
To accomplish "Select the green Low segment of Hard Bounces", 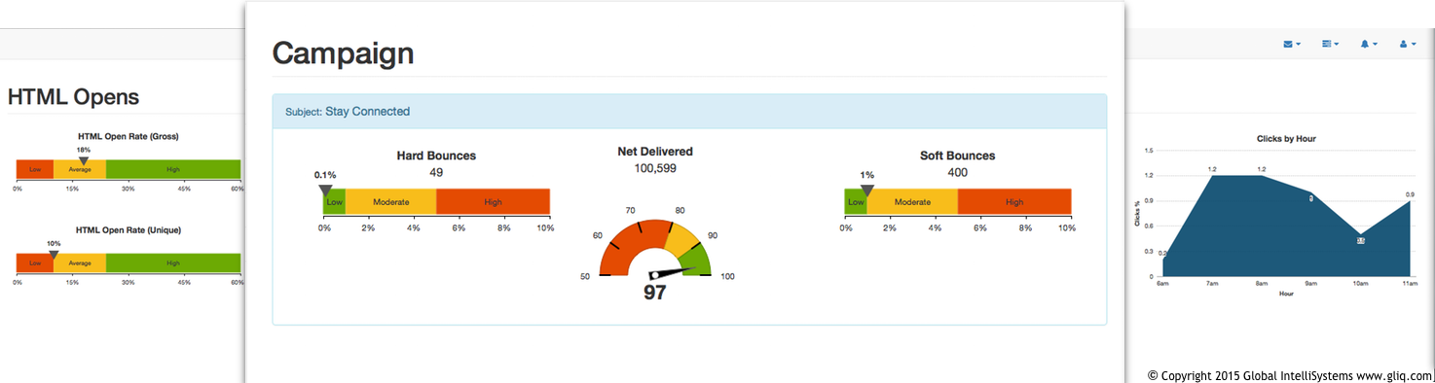I will click(334, 202).
